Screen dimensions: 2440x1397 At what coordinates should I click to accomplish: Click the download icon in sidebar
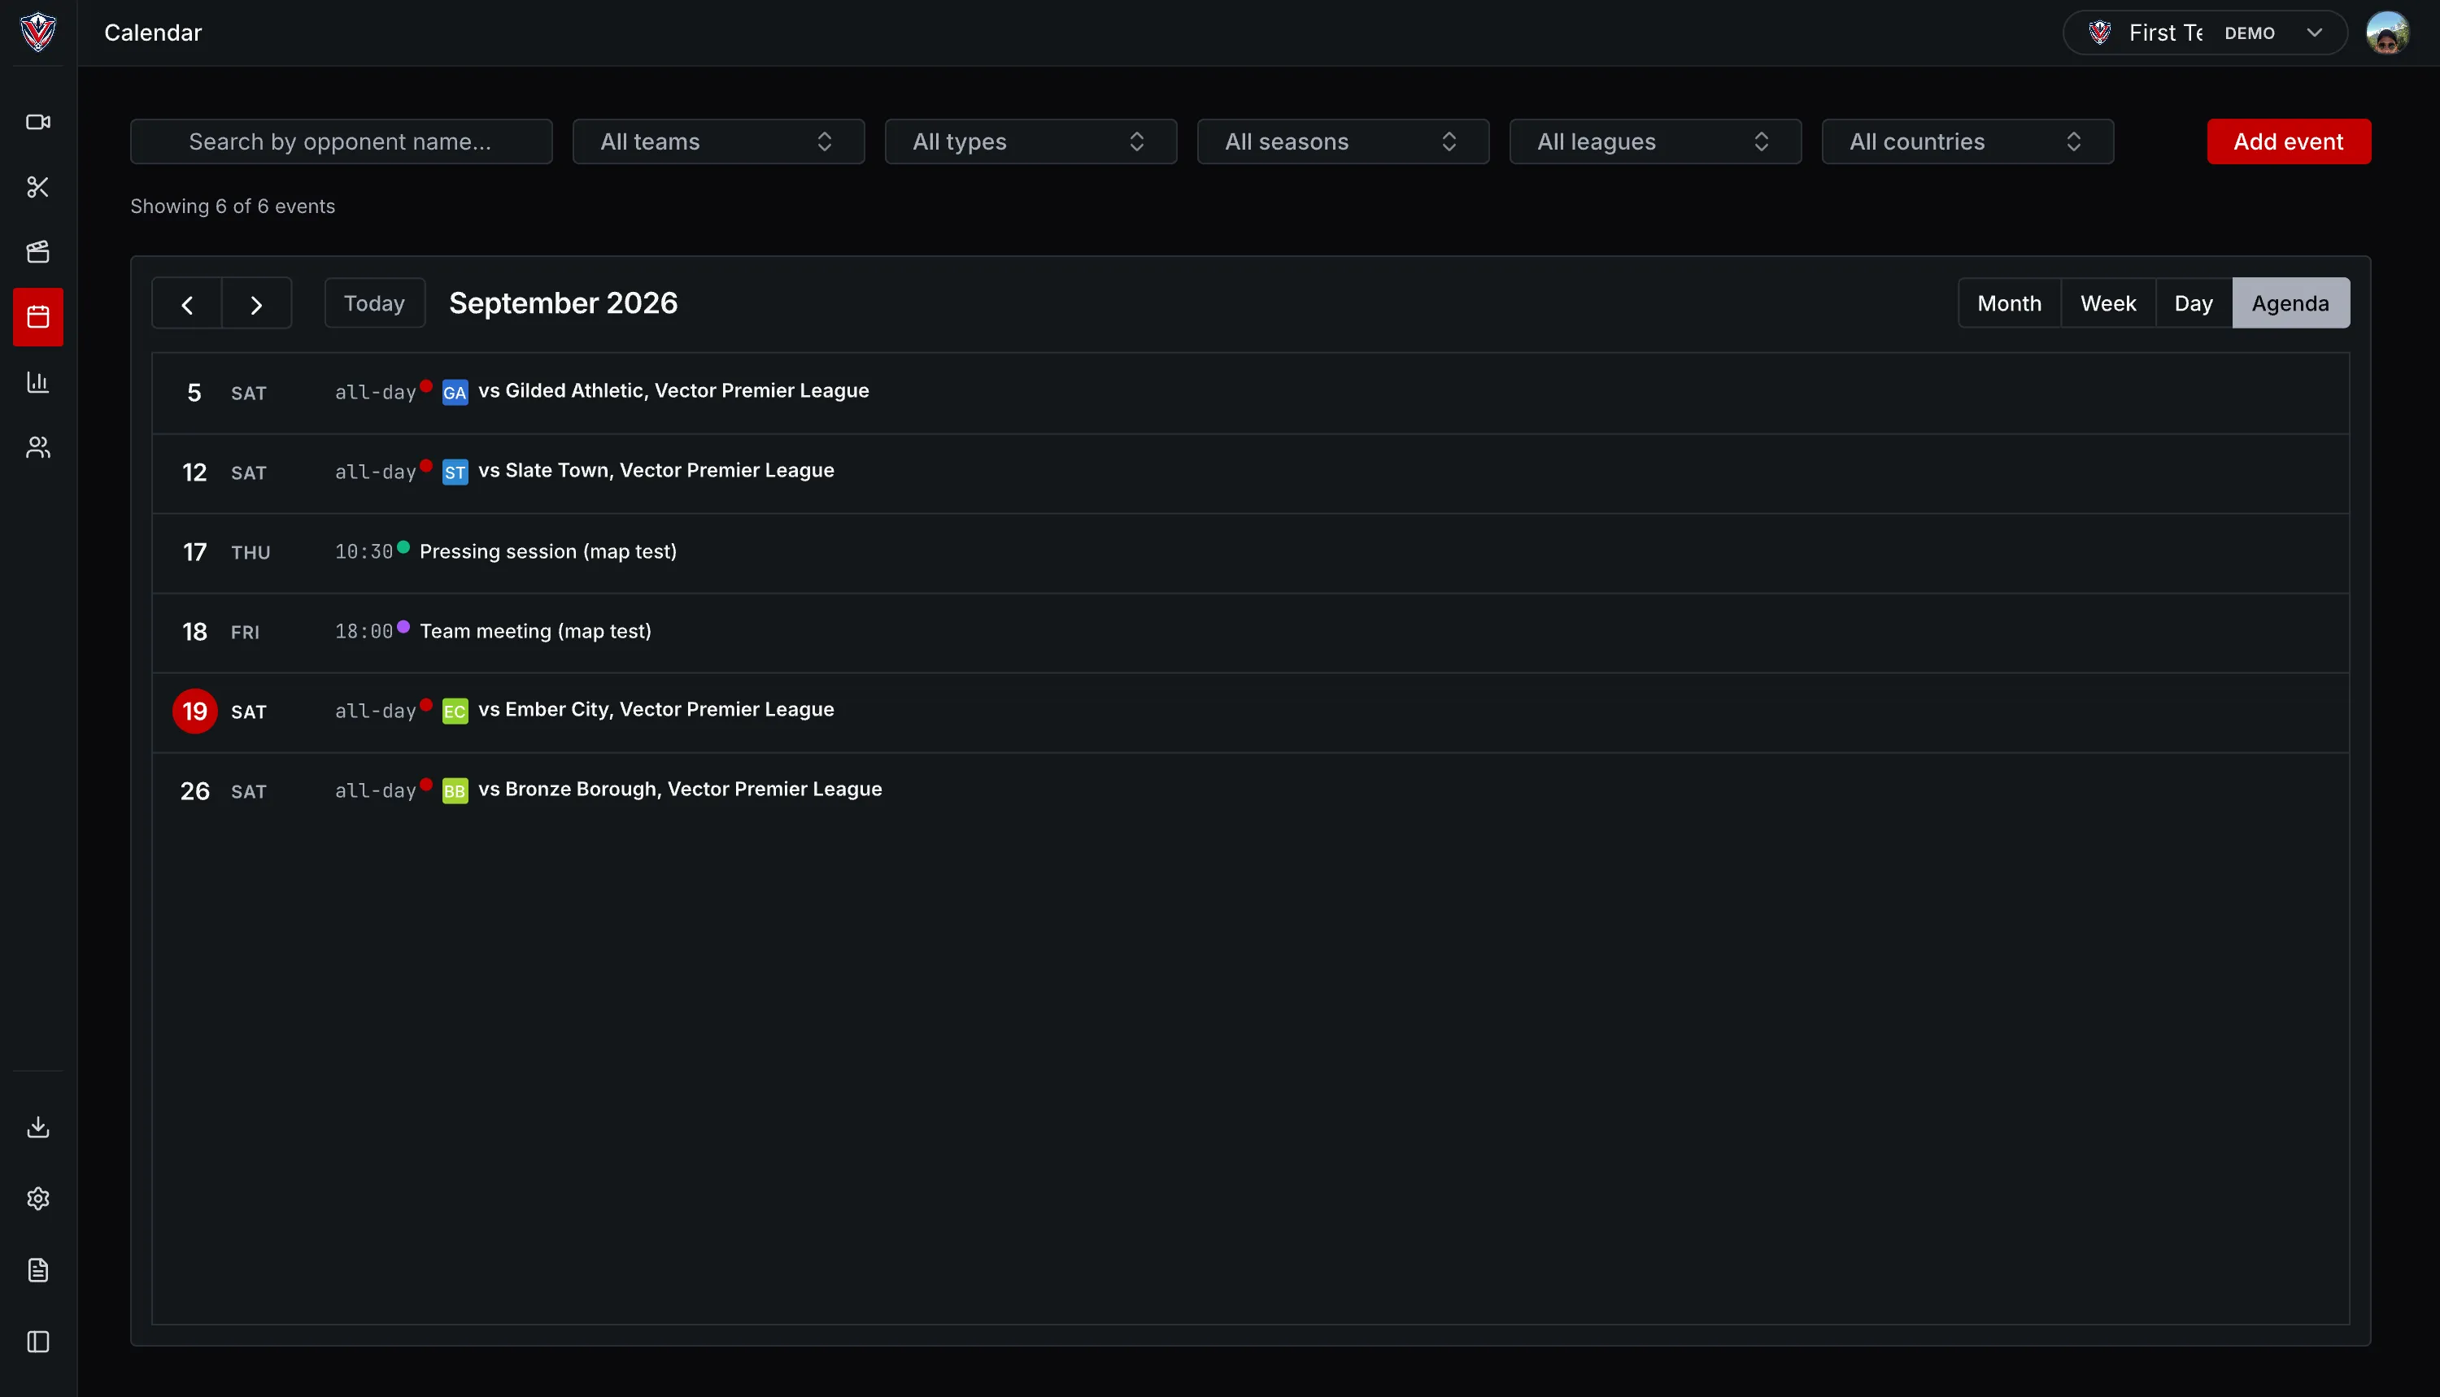pos(38,1126)
